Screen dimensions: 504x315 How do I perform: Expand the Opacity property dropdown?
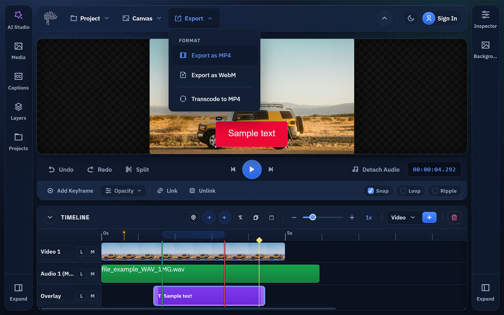[123, 191]
